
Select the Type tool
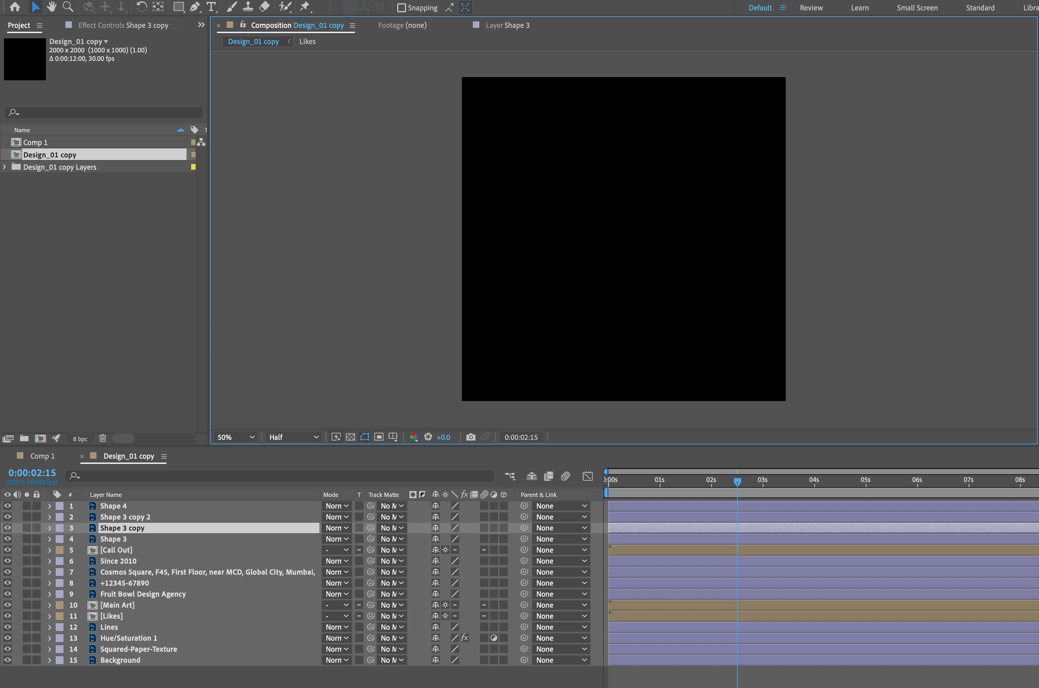click(x=211, y=6)
